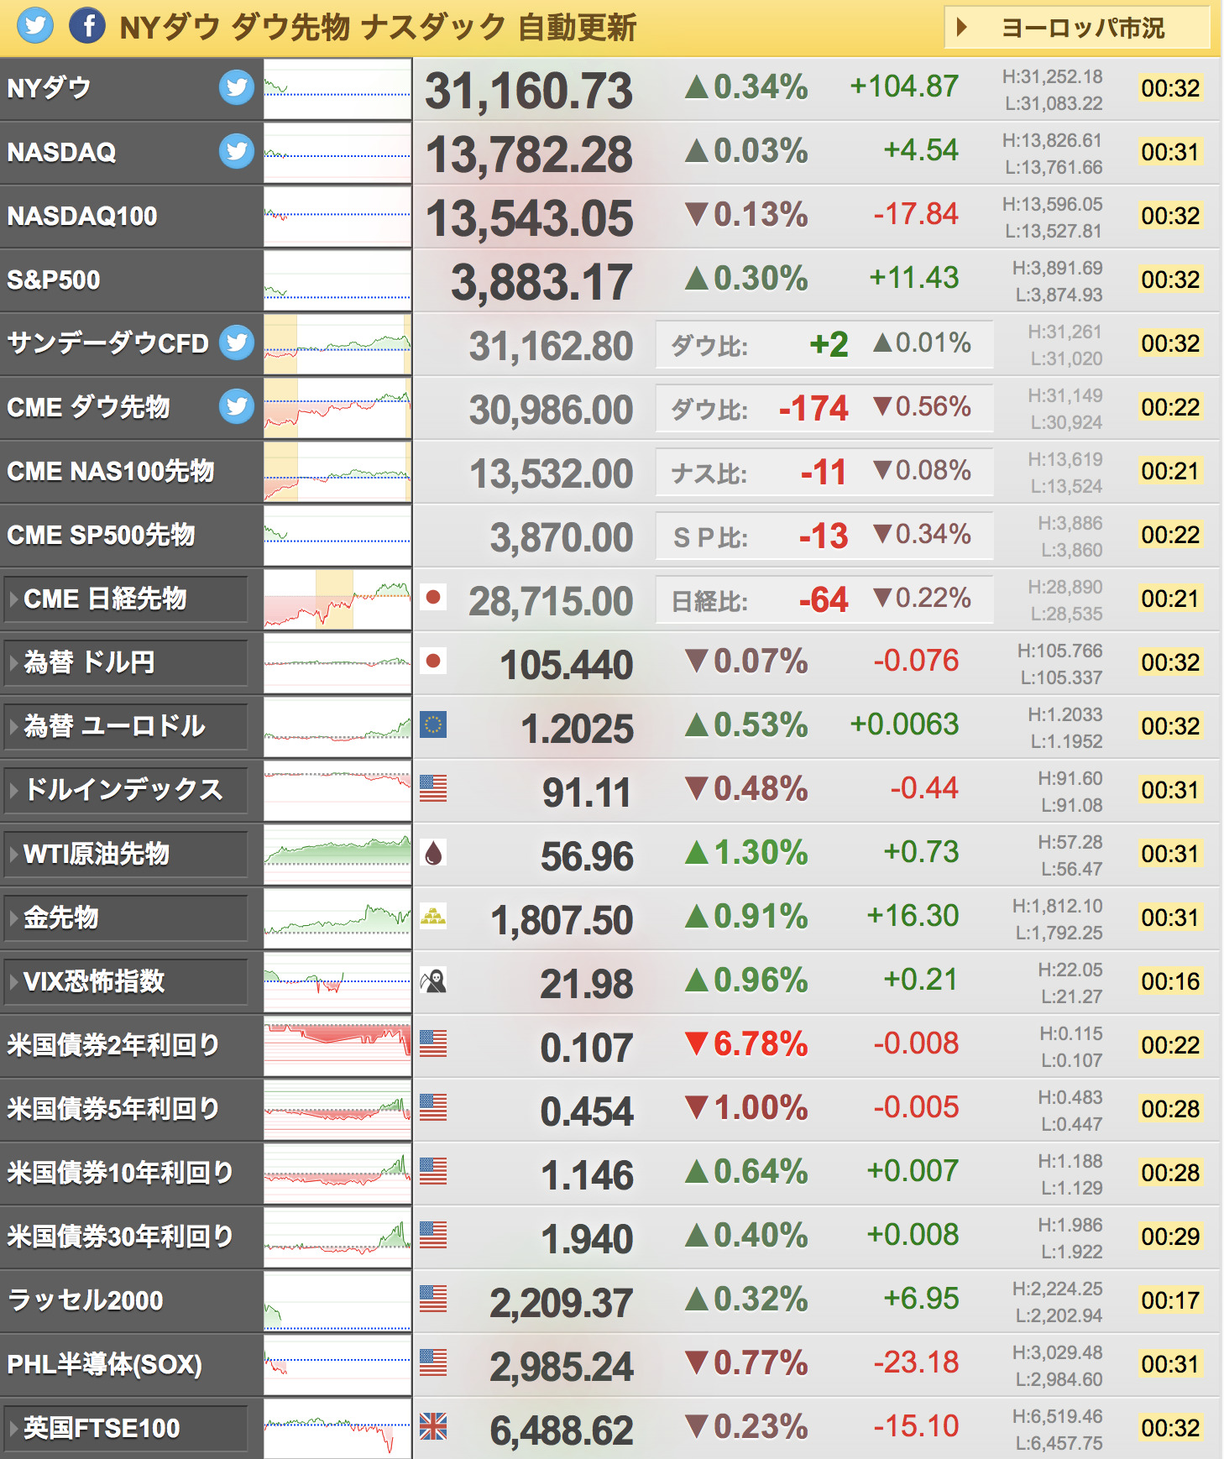The height and width of the screenshot is (1459, 1224).
Task: Open the WTI原油先物 mini chart
Action: 337,855
